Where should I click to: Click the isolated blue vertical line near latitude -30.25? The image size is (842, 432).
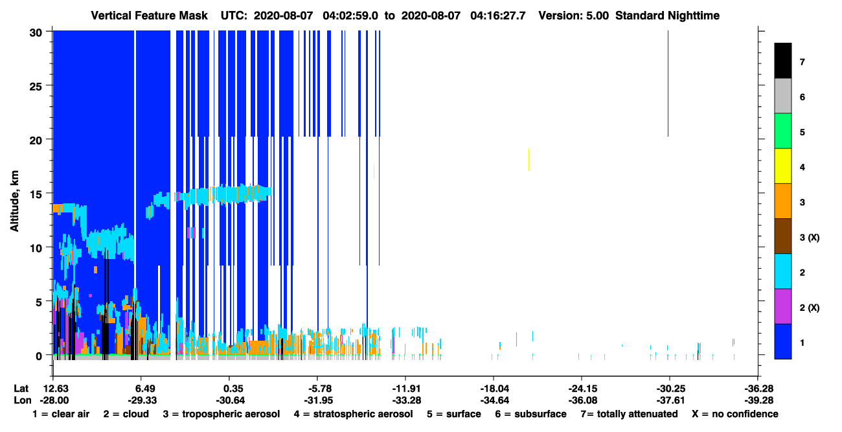(x=668, y=84)
